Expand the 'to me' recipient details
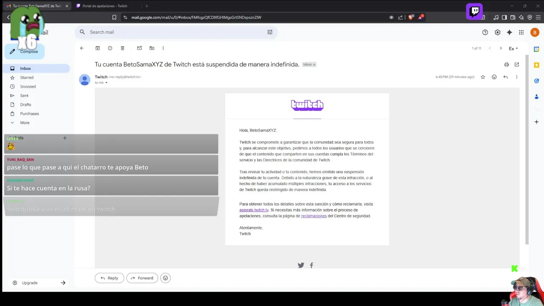 [x=106, y=83]
